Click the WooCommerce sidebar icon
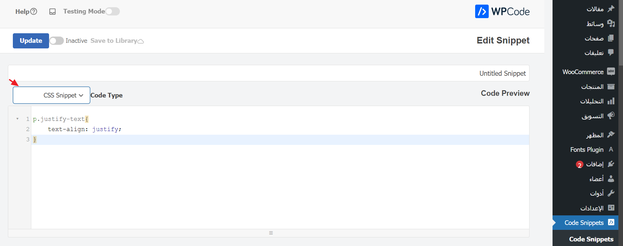623x246 pixels. click(611, 71)
